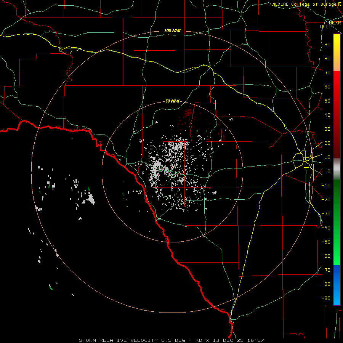Select the 0 value on the velocity scale

329,171
